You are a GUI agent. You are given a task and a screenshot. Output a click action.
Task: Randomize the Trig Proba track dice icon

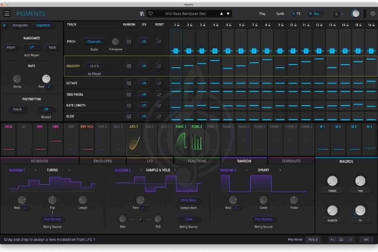129,94
